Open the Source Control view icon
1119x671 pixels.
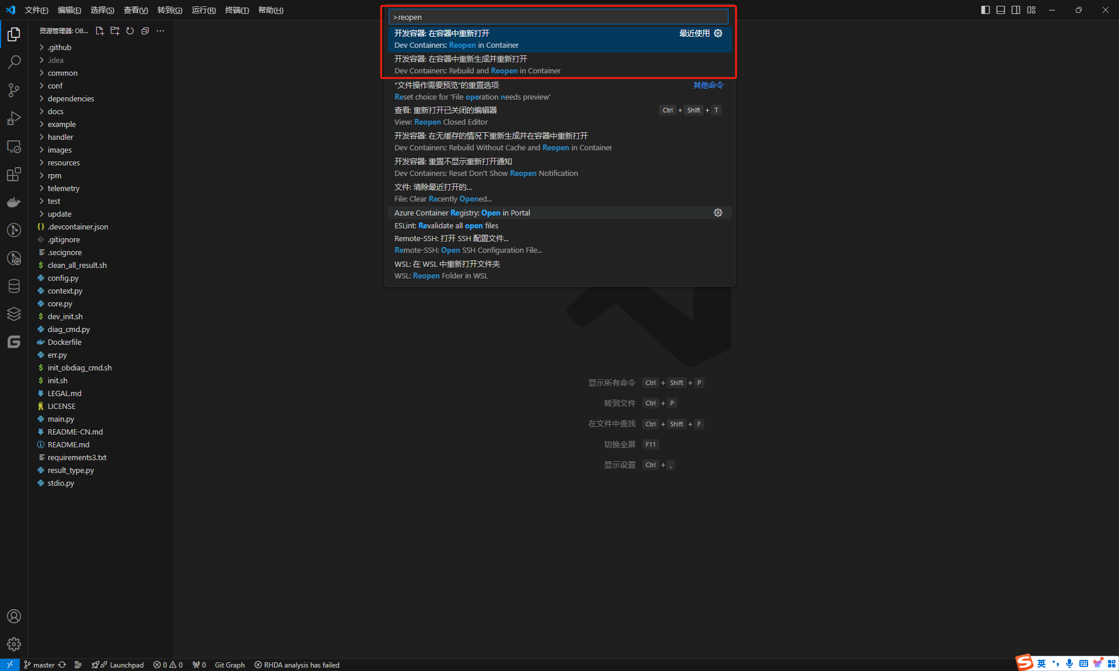[x=14, y=90]
